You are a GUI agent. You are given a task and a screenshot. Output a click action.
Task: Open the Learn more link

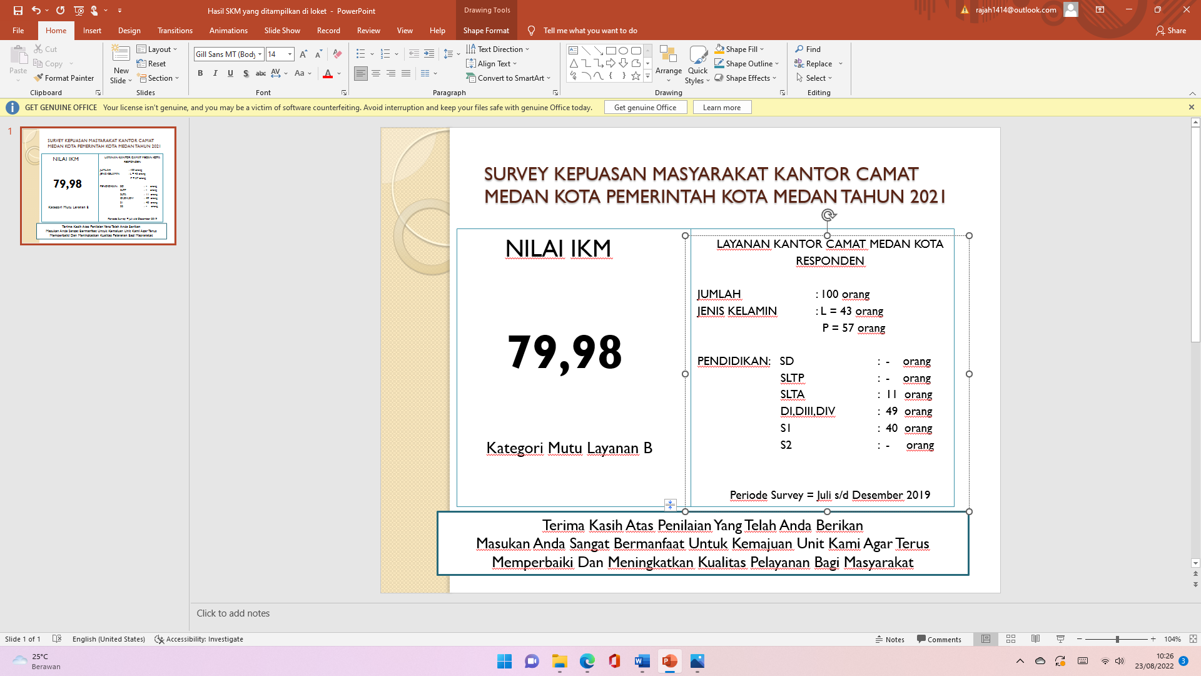pos(722,107)
